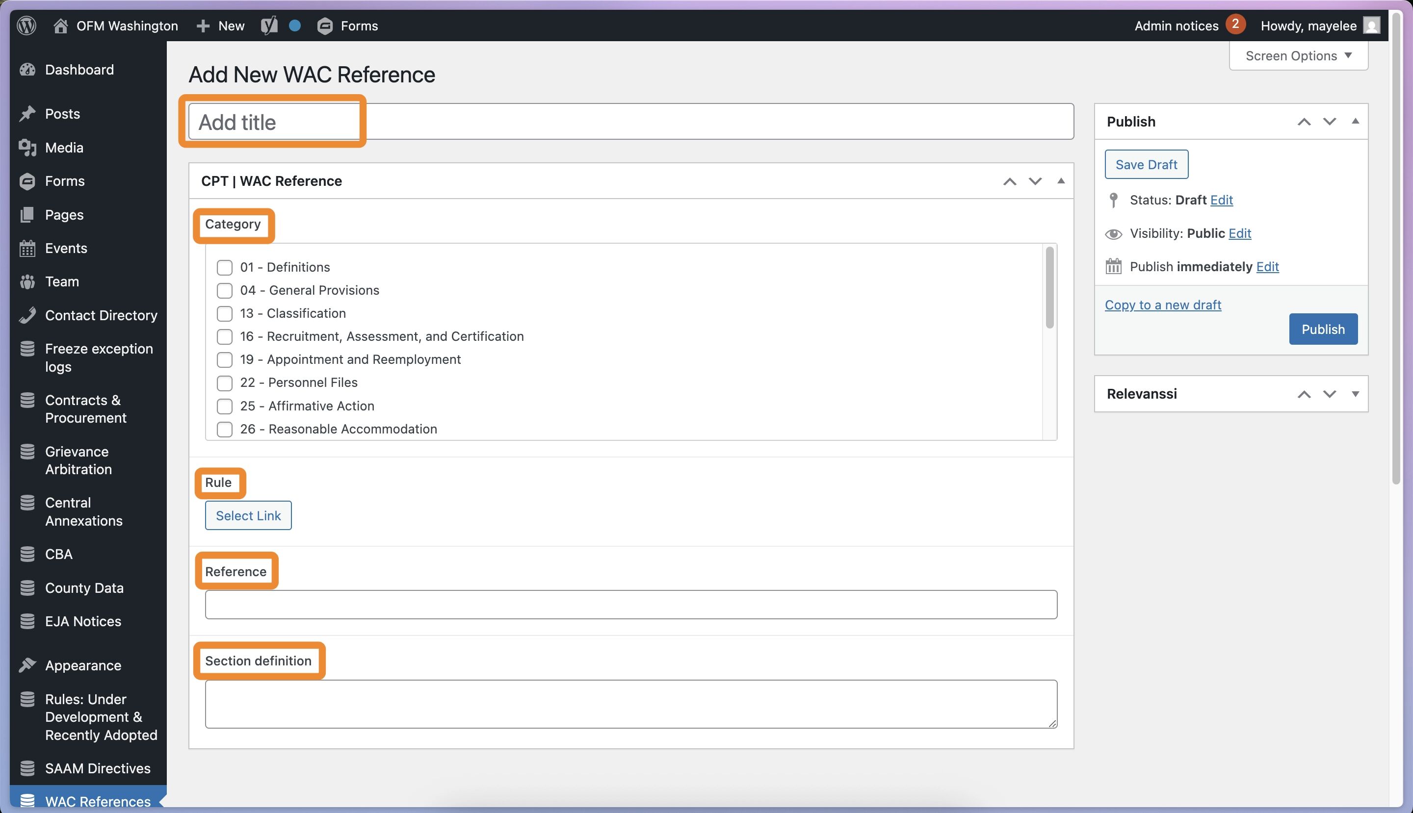The image size is (1413, 813).
Task: Open the OFM Washington home icon
Action: pos(60,25)
